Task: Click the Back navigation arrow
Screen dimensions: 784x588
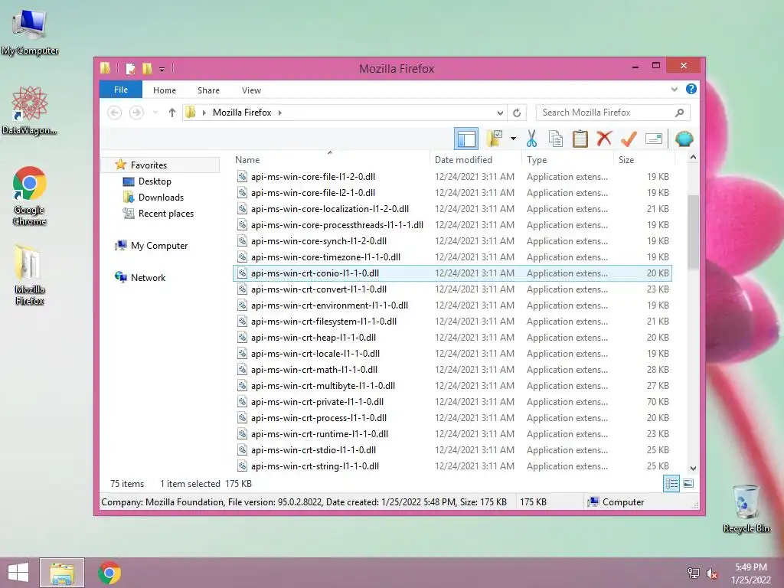Action: click(115, 113)
